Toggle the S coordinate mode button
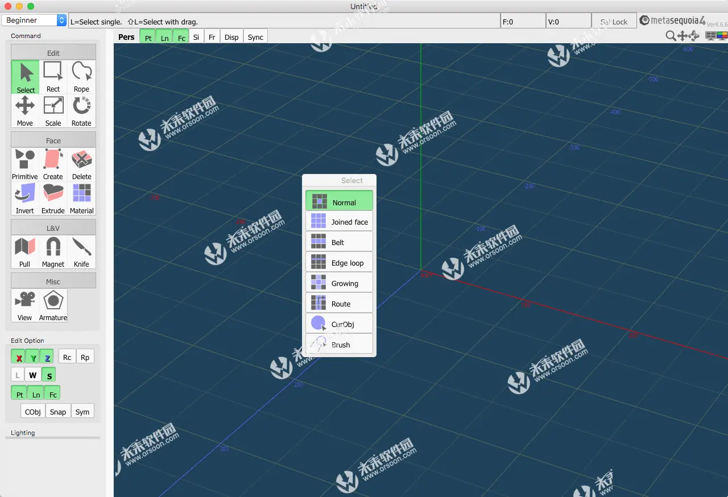Image resolution: width=728 pixels, height=497 pixels. point(48,375)
